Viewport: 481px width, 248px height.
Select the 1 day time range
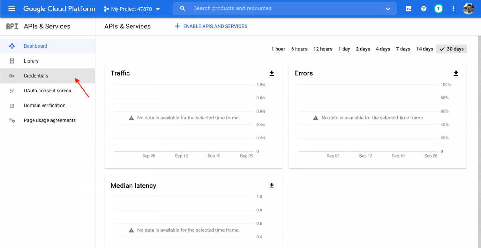(344, 49)
